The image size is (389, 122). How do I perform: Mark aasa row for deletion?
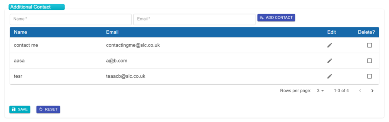click(x=369, y=61)
